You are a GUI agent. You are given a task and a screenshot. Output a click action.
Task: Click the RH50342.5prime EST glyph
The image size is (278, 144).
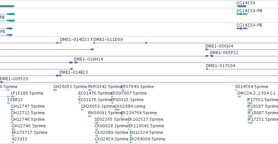(x=90, y=90)
